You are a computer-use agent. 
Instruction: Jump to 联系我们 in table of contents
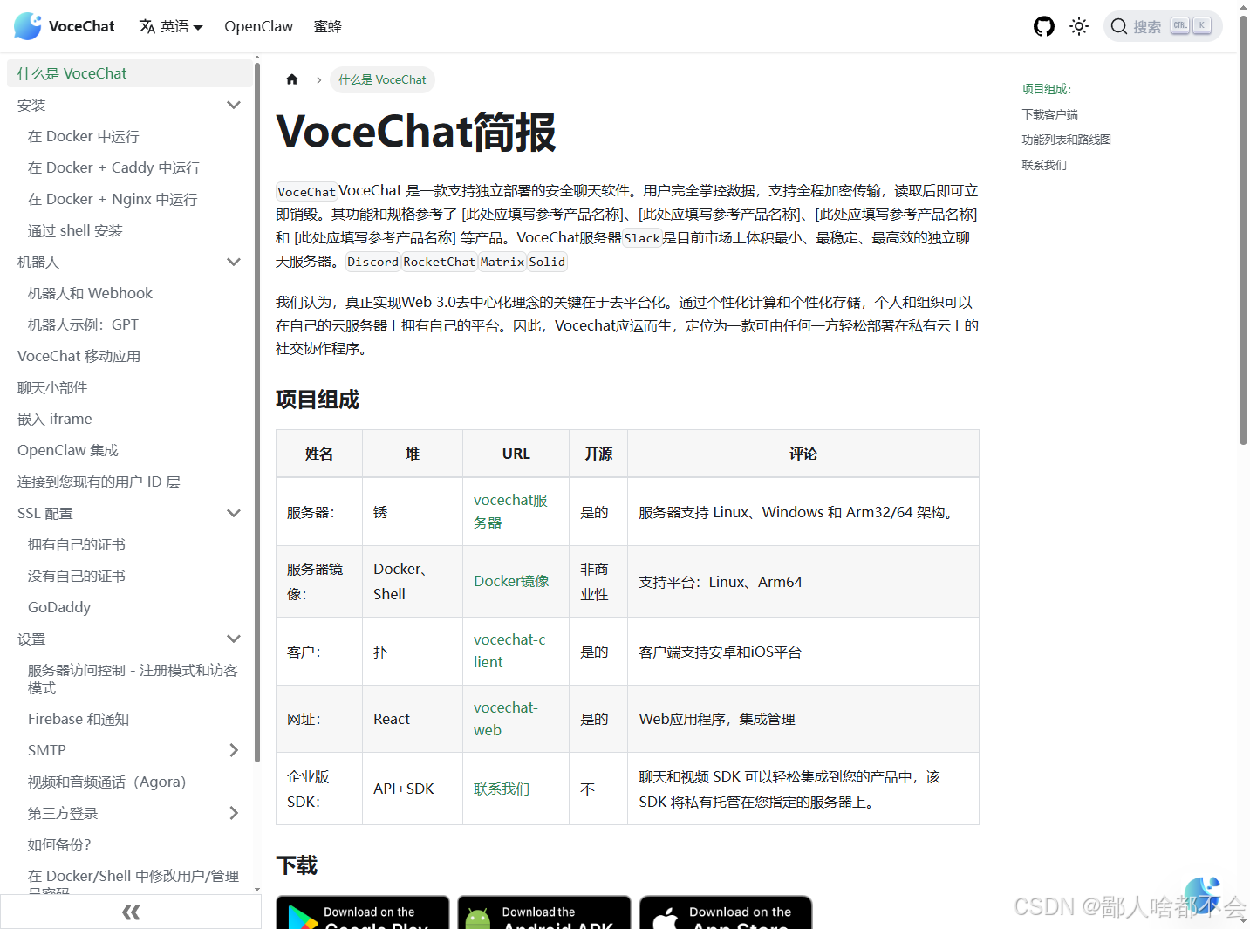(x=1044, y=165)
